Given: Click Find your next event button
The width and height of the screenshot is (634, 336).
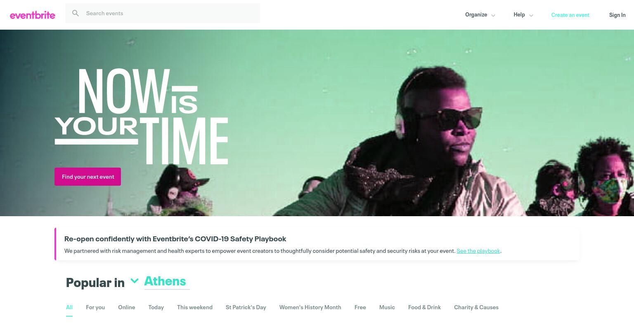Looking at the screenshot, I should point(88,177).
